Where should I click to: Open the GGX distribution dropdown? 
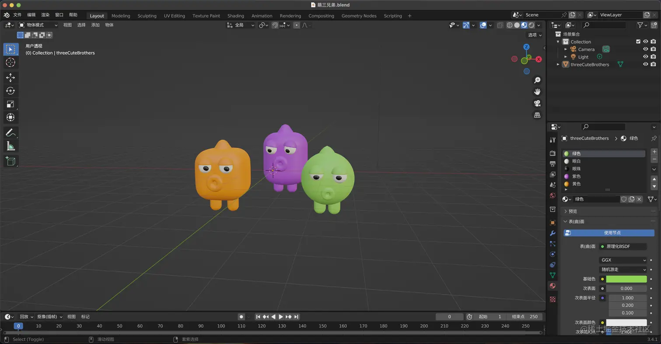point(623,260)
